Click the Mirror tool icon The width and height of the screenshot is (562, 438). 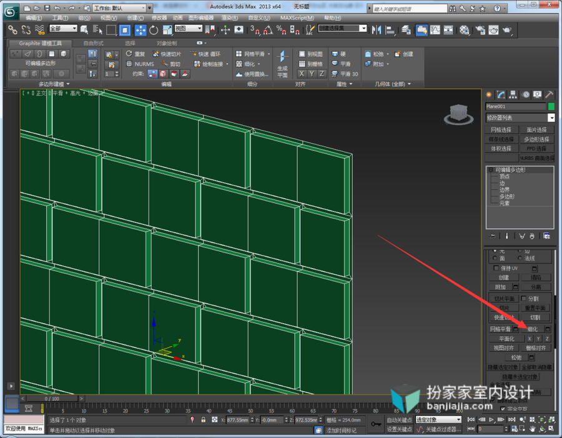tap(376, 30)
